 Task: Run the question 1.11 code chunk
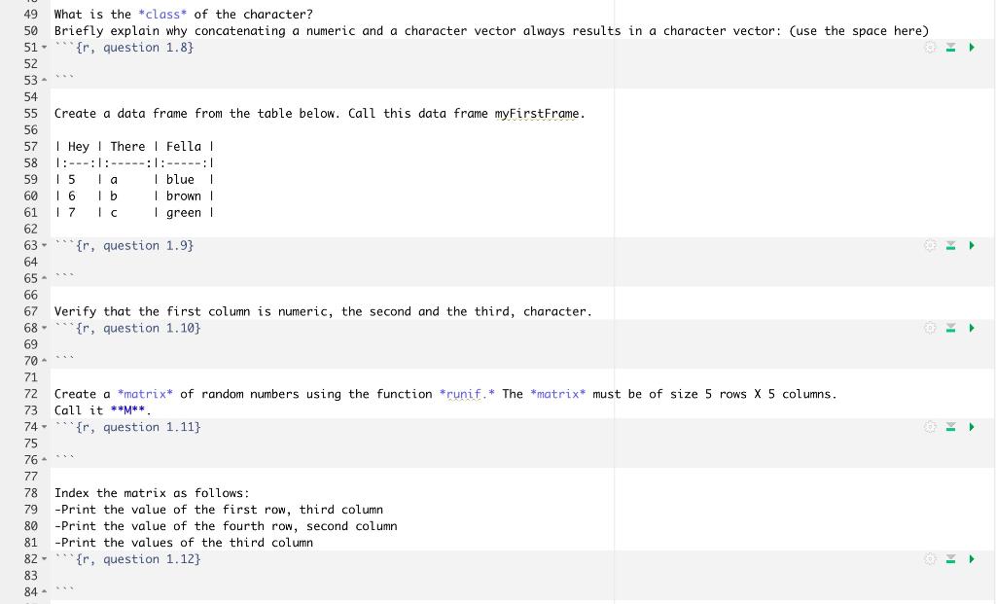click(972, 427)
